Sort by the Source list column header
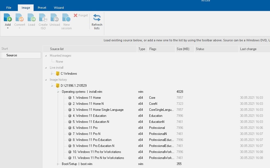The width and height of the screenshot is (270, 168). click(90, 49)
